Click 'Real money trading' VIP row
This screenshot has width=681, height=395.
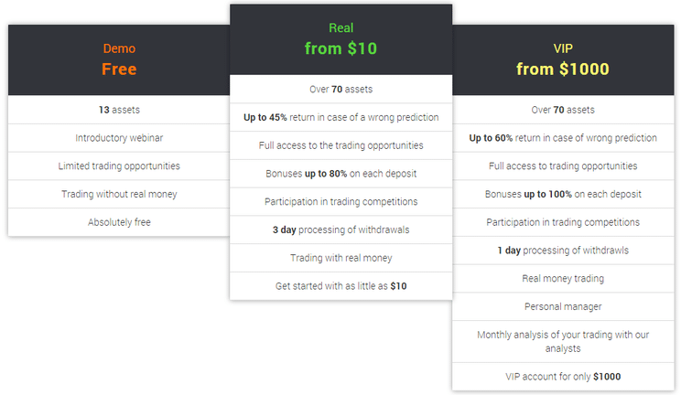point(563,279)
